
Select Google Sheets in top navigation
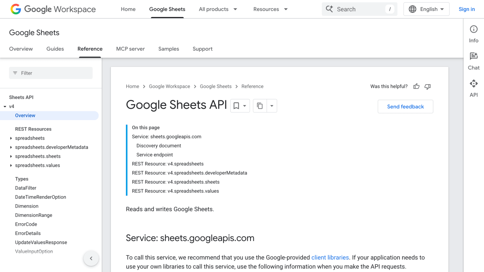pos(167,9)
